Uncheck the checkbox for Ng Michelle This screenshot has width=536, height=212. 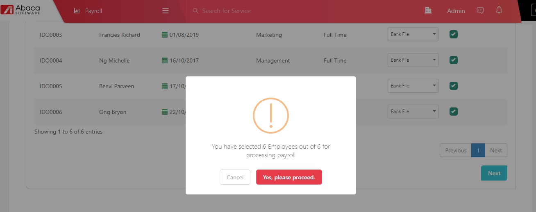click(x=453, y=60)
